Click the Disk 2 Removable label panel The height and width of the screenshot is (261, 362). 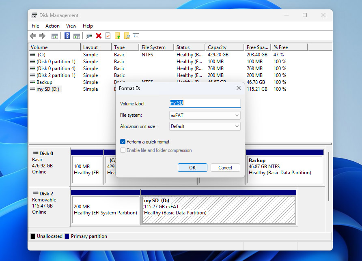[x=49, y=207]
